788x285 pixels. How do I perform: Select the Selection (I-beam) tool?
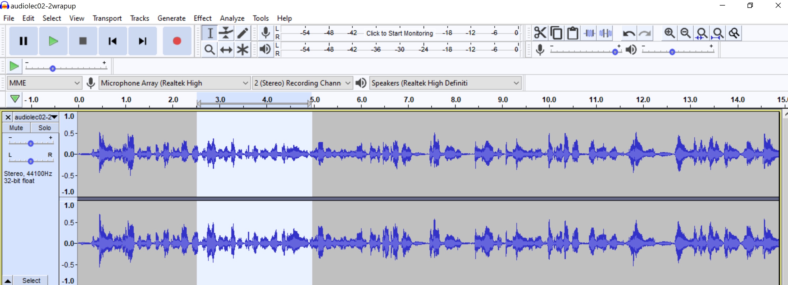(x=210, y=33)
